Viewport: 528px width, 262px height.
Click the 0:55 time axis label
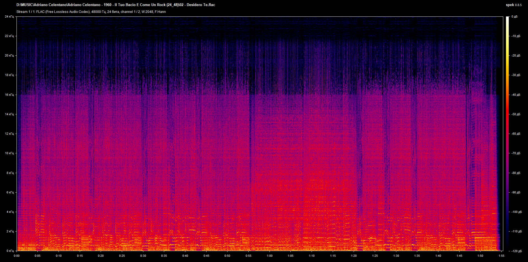tap(249, 256)
